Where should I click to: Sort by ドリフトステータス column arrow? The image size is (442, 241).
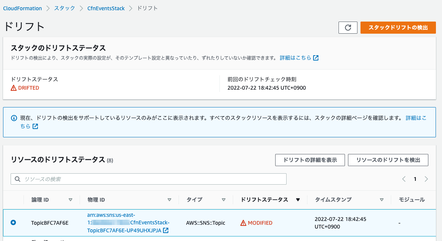point(298,200)
